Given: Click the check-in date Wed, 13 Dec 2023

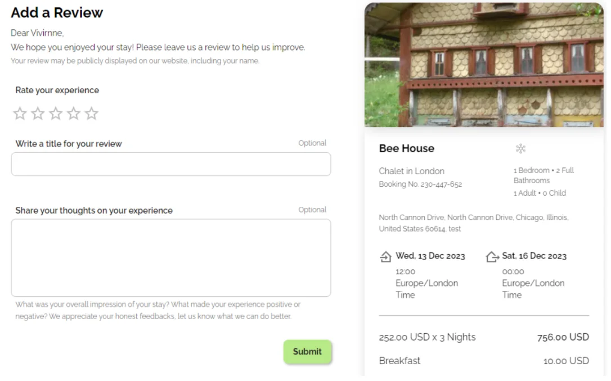Looking at the screenshot, I should coord(430,256).
